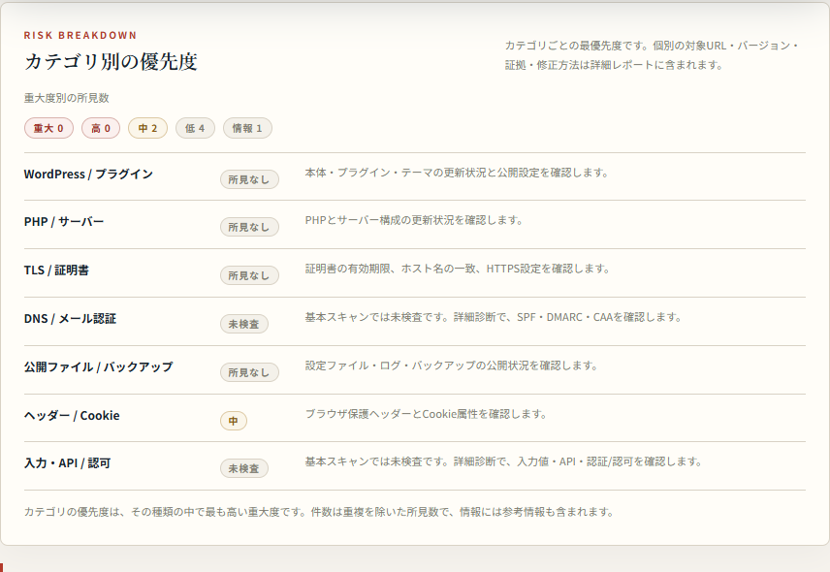Select the 入力・API / 認可 category title

(x=67, y=463)
